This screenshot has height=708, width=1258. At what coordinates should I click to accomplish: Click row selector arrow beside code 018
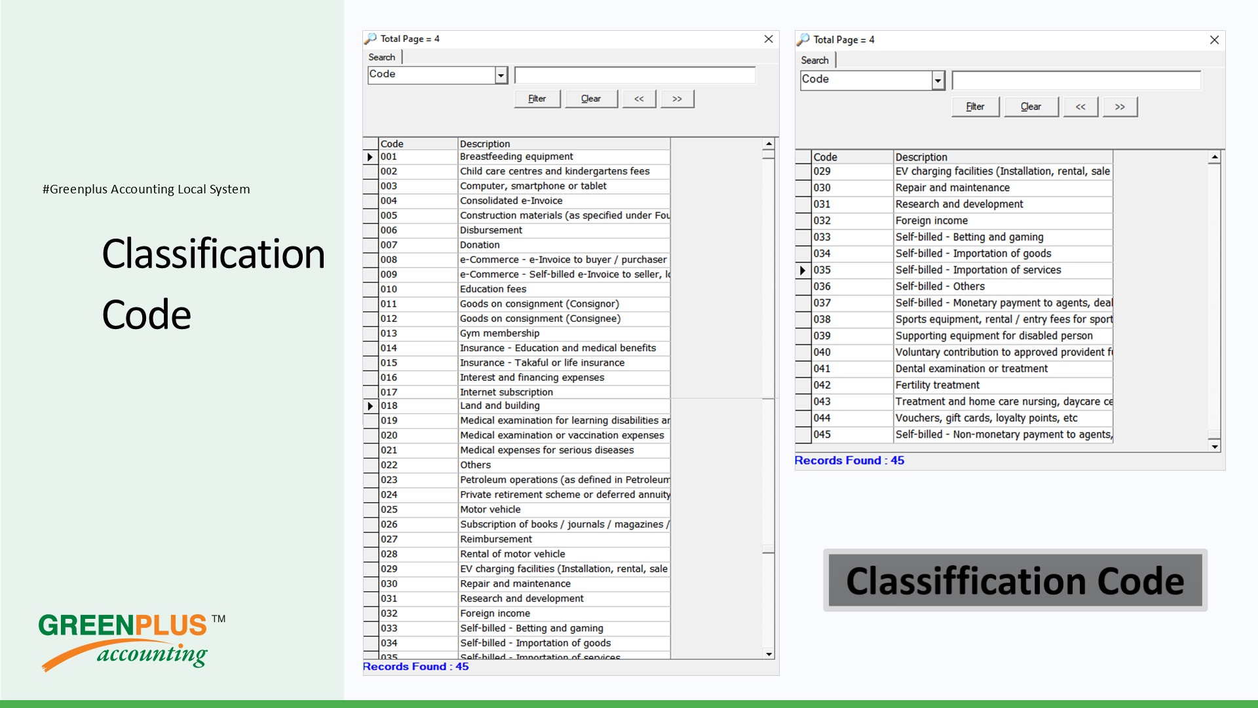coord(371,406)
